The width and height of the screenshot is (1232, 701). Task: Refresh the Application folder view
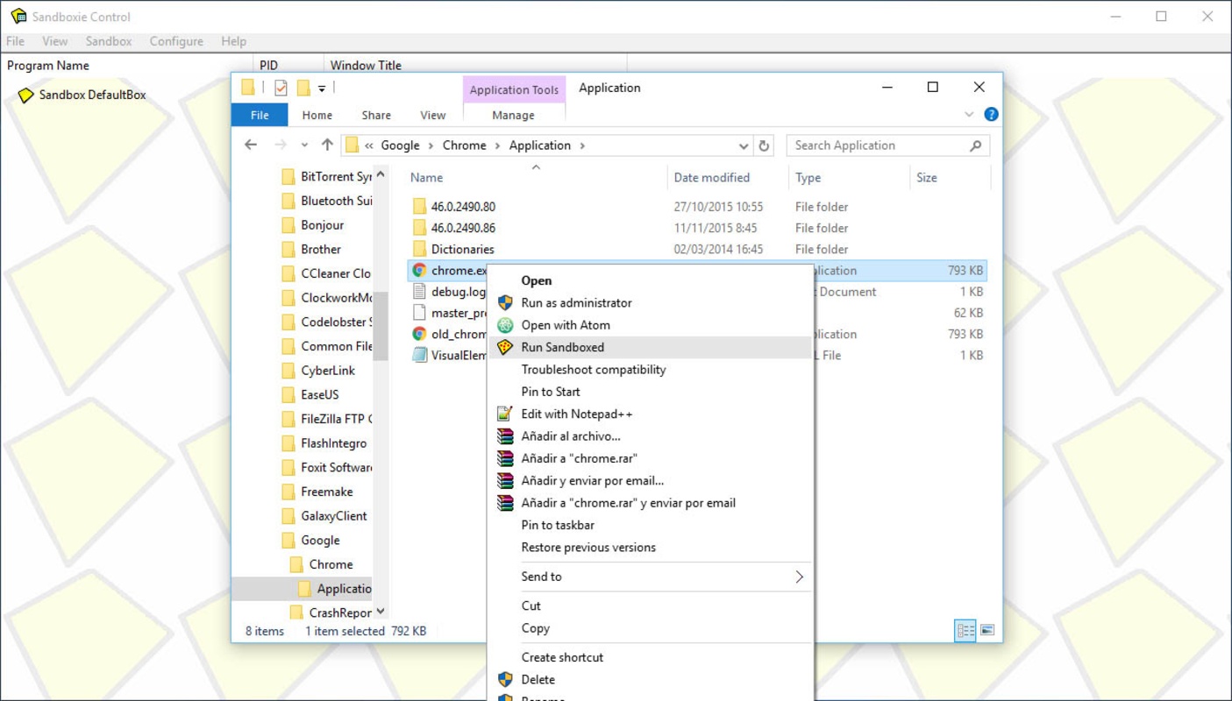point(764,146)
